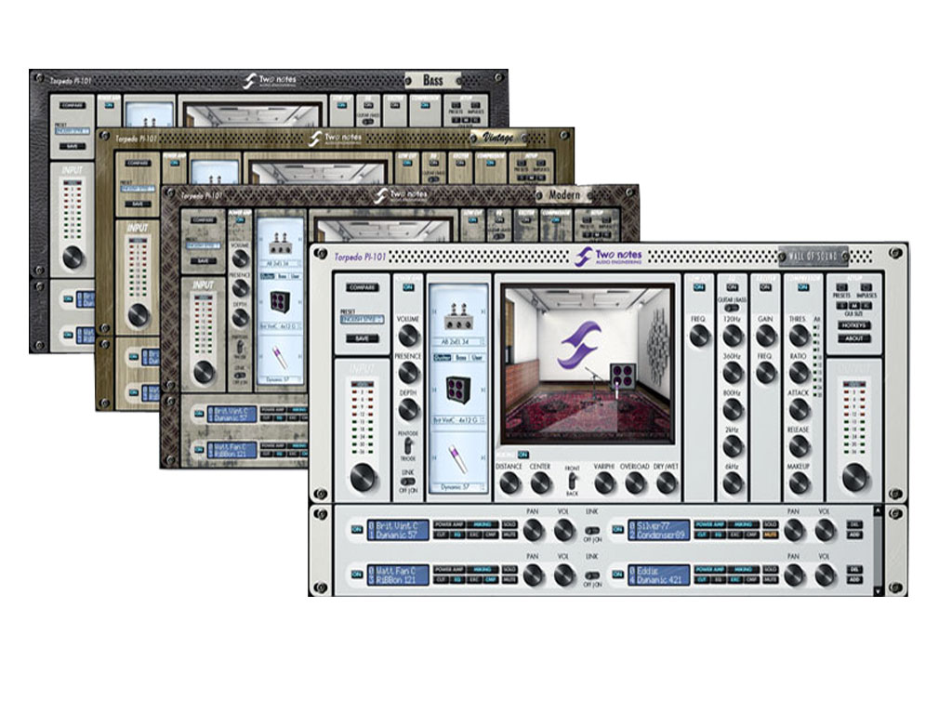Click the Presence knob
The height and width of the screenshot is (714, 952).
click(x=409, y=373)
